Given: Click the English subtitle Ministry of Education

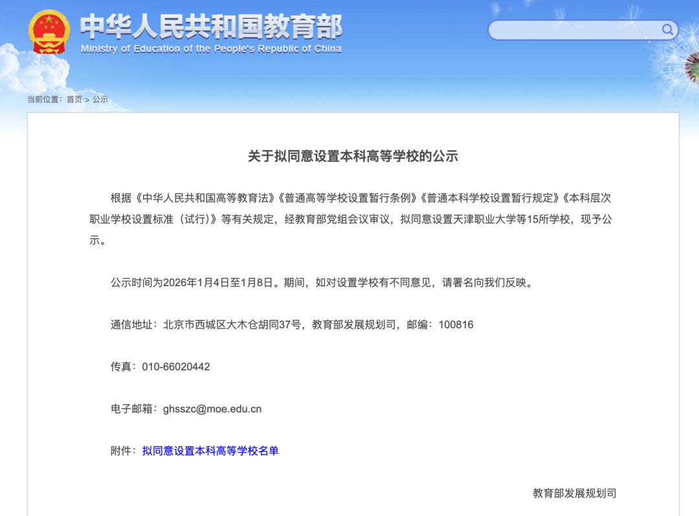Looking at the screenshot, I should (x=211, y=49).
